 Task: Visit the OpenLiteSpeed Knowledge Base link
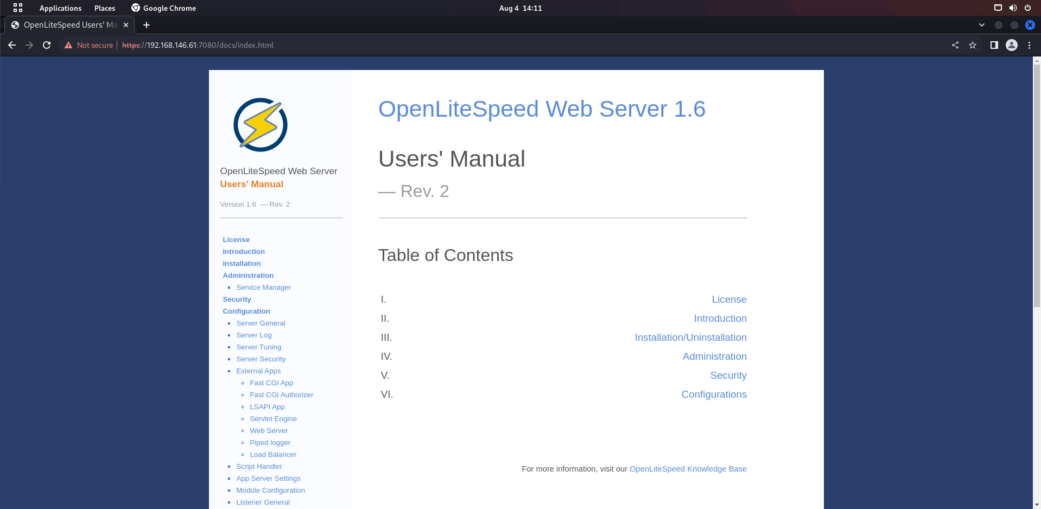pos(688,469)
